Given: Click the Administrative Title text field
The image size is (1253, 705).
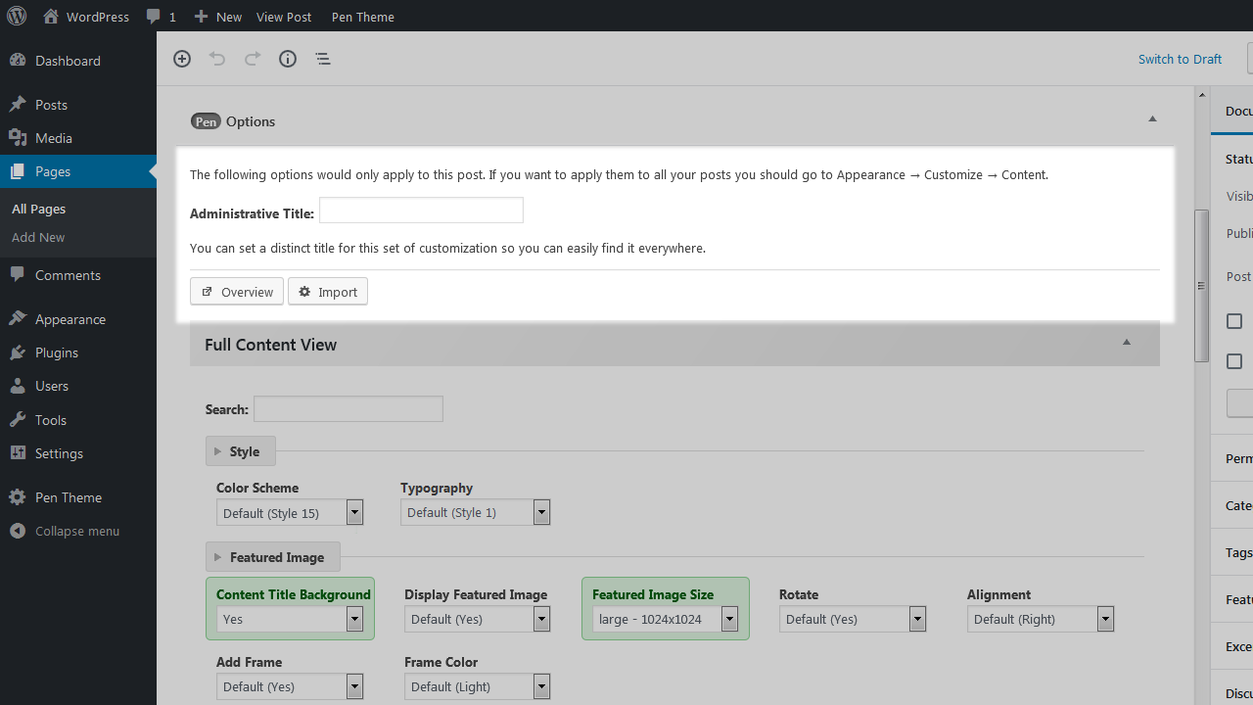Looking at the screenshot, I should click(421, 211).
